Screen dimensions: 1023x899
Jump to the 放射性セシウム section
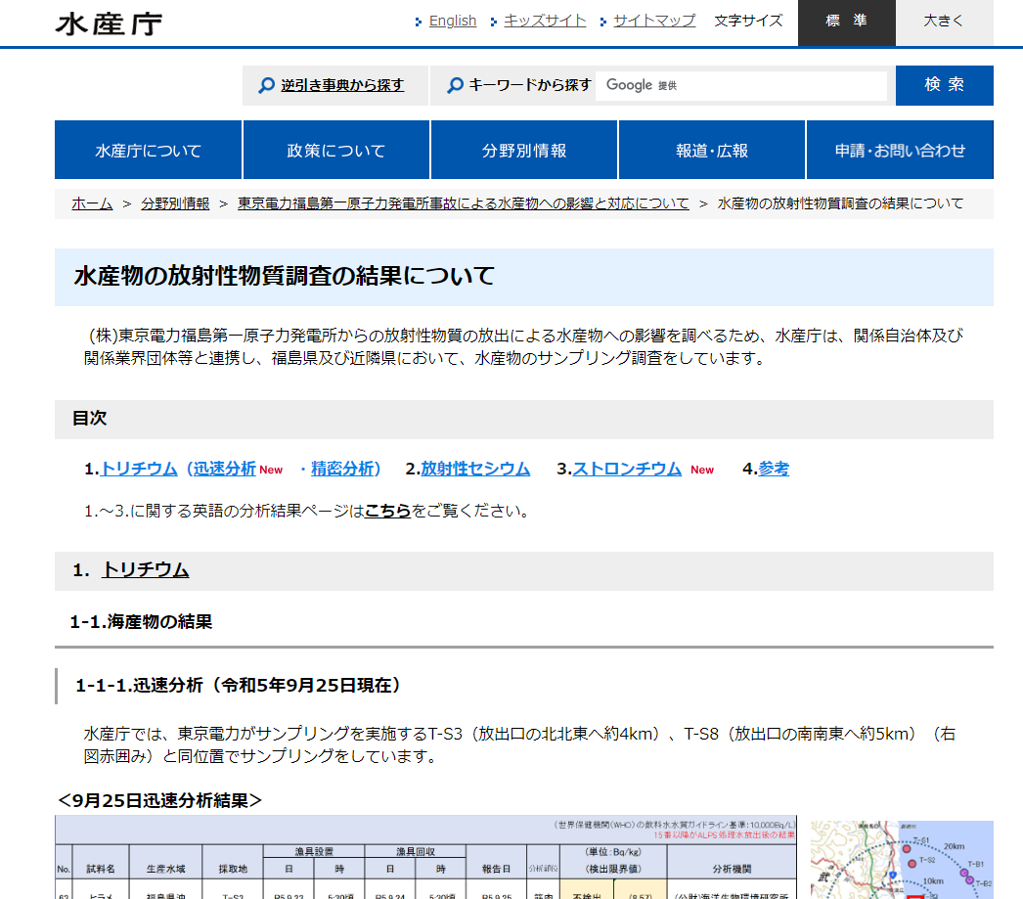475,469
